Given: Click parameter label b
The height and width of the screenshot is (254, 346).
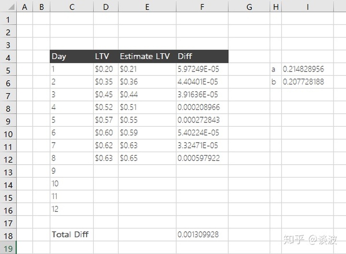Looking at the screenshot, I should (276, 82).
